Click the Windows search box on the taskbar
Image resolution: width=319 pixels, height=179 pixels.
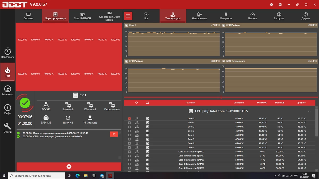(36, 176)
